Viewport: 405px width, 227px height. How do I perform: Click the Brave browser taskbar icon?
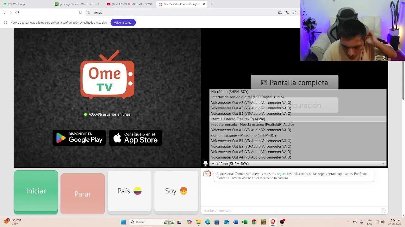272,222
